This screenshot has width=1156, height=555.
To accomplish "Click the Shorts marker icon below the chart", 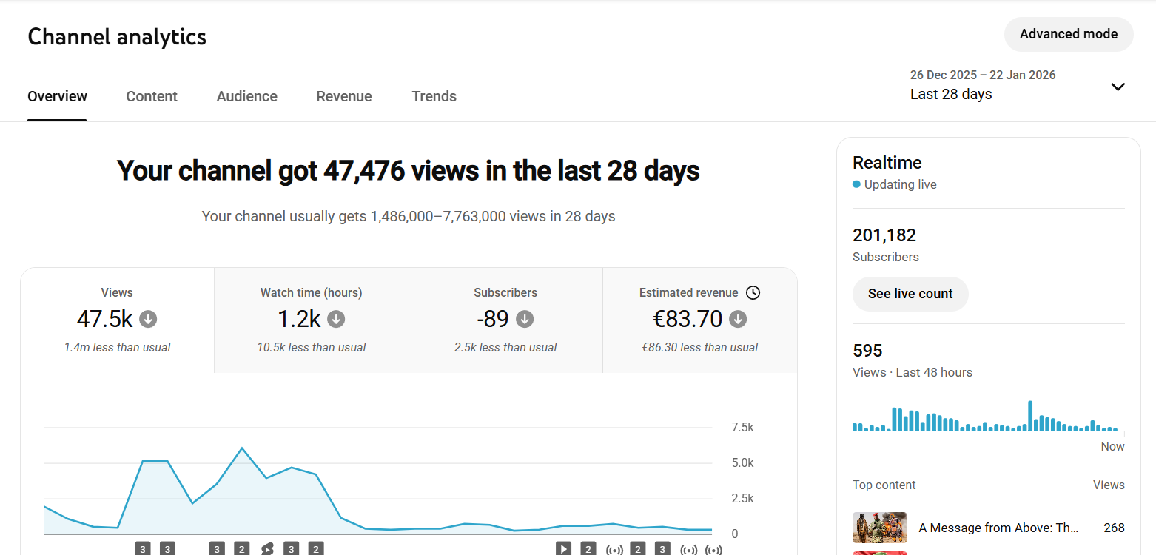I will pyautogui.click(x=267, y=549).
